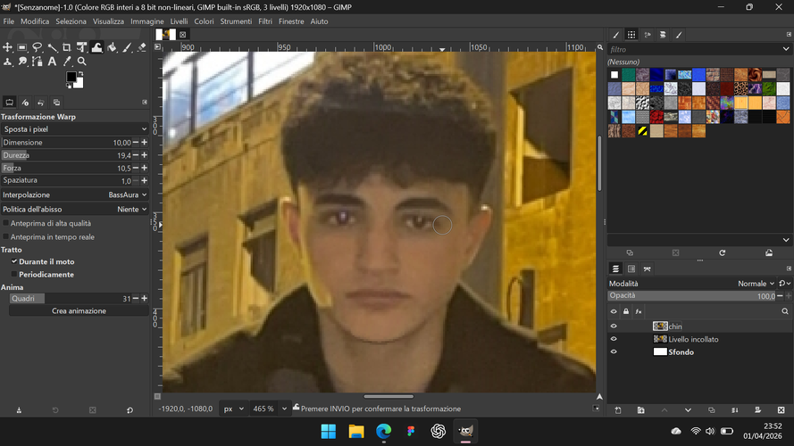Viewport: 794px width, 446px height.
Task: Swap foreground and background colors
Action: (x=80, y=74)
